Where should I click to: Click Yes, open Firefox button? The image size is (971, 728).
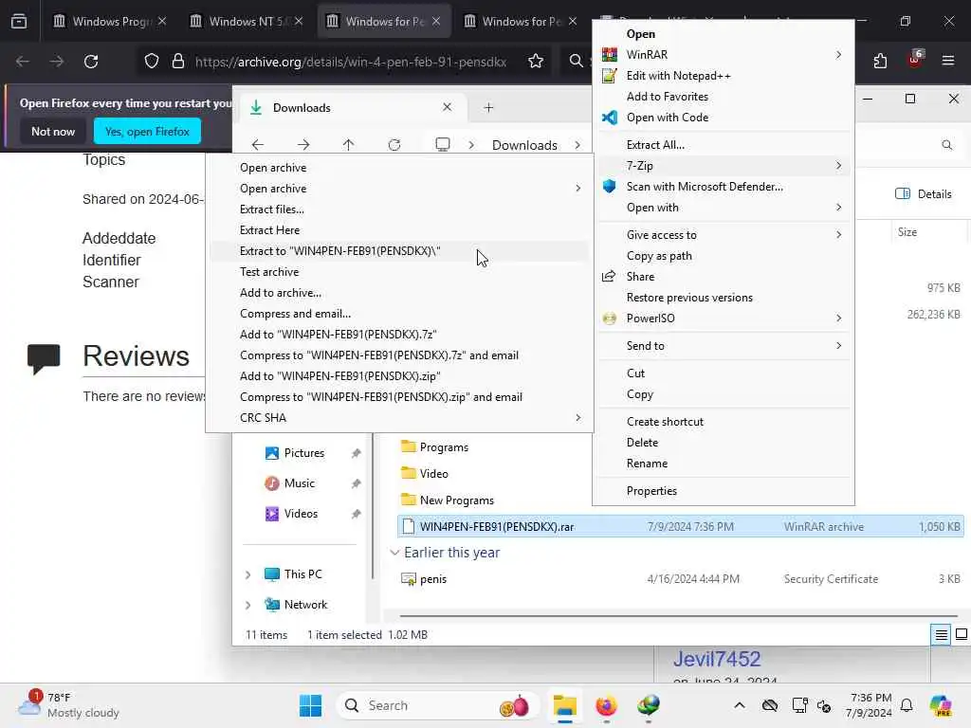(x=147, y=131)
